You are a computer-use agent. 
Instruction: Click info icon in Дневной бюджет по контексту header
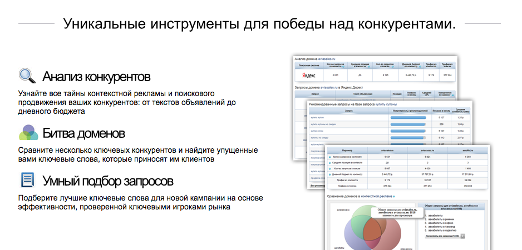point(419,67)
